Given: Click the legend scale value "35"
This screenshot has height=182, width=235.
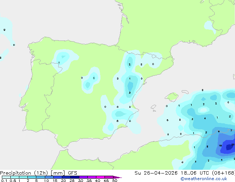Looking at the screenshot, I should click(x=89, y=181).
